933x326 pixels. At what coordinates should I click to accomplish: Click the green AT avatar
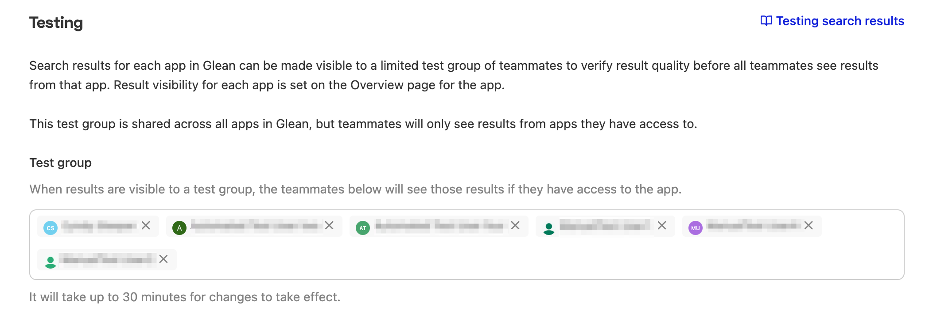coord(363,228)
